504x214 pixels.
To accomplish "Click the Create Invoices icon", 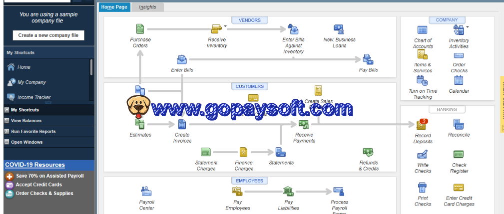I will [x=182, y=124].
